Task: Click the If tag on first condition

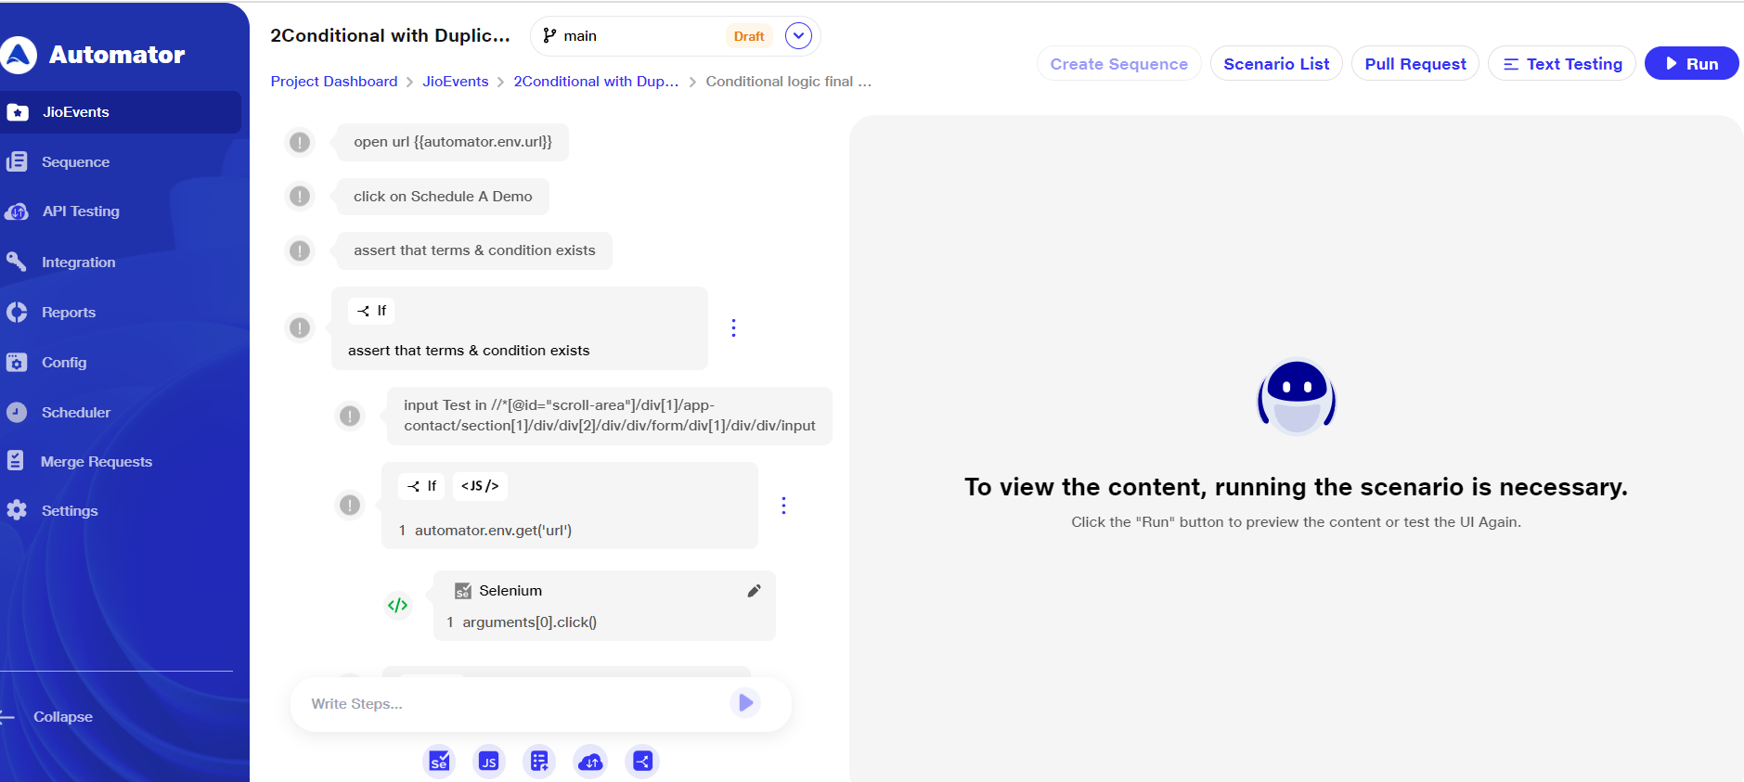Action: click(371, 311)
